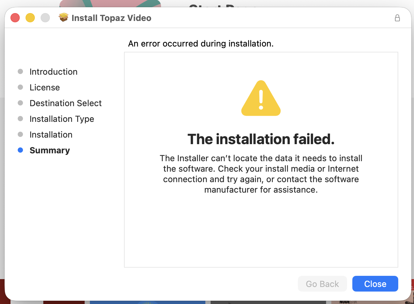Close the installer using the red button
This screenshot has width=414, height=304.
[x=15, y=18]
